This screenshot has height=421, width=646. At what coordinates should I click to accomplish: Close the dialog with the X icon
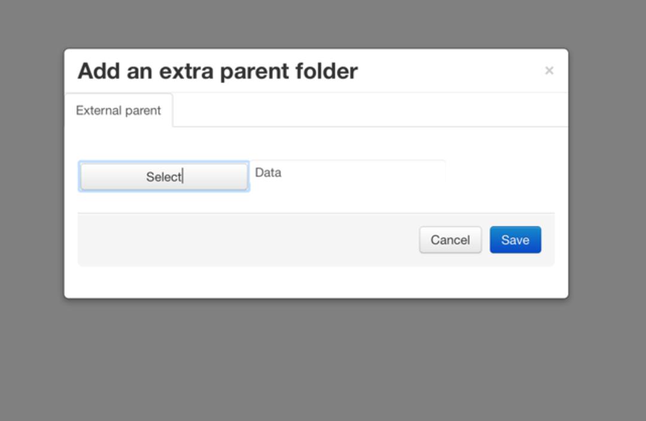coord(549,71)
